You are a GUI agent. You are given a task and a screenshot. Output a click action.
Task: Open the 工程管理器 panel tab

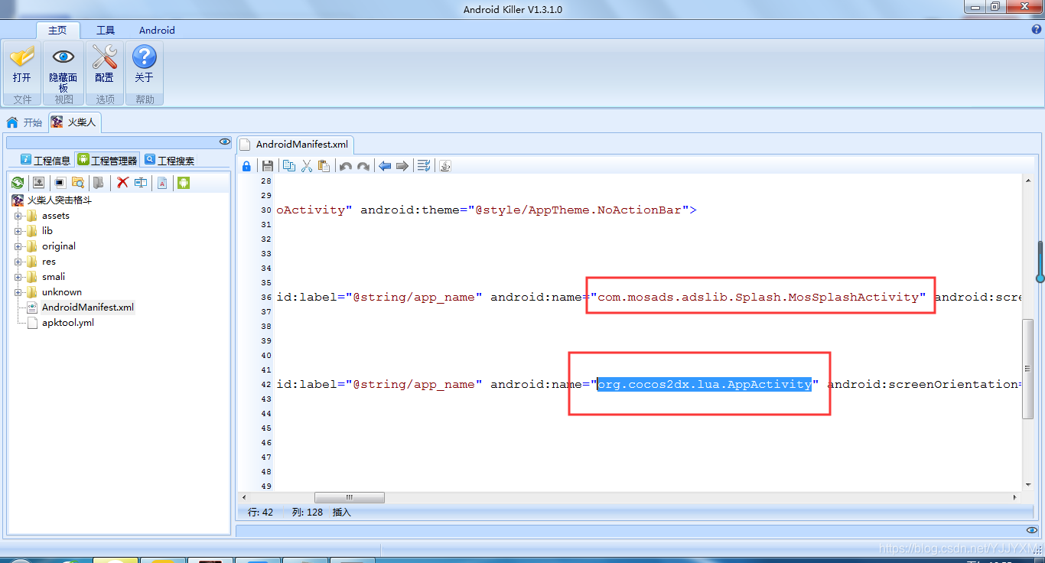click(108, 160)
